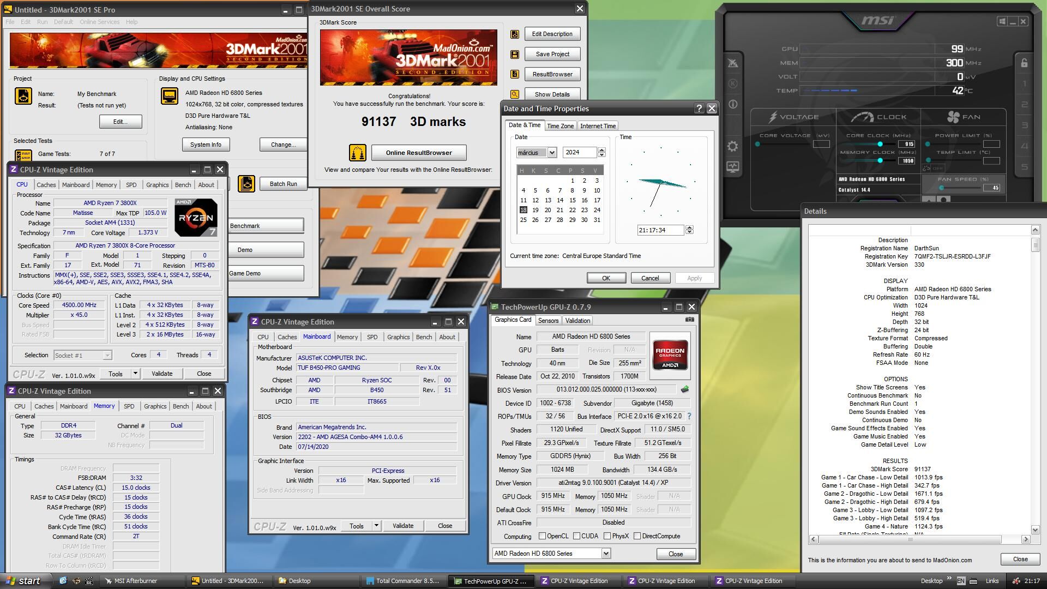Click the Afterburner profile lock icon
The image size is (1047, 589).
pyautogui.click(x=1024, y=63)
